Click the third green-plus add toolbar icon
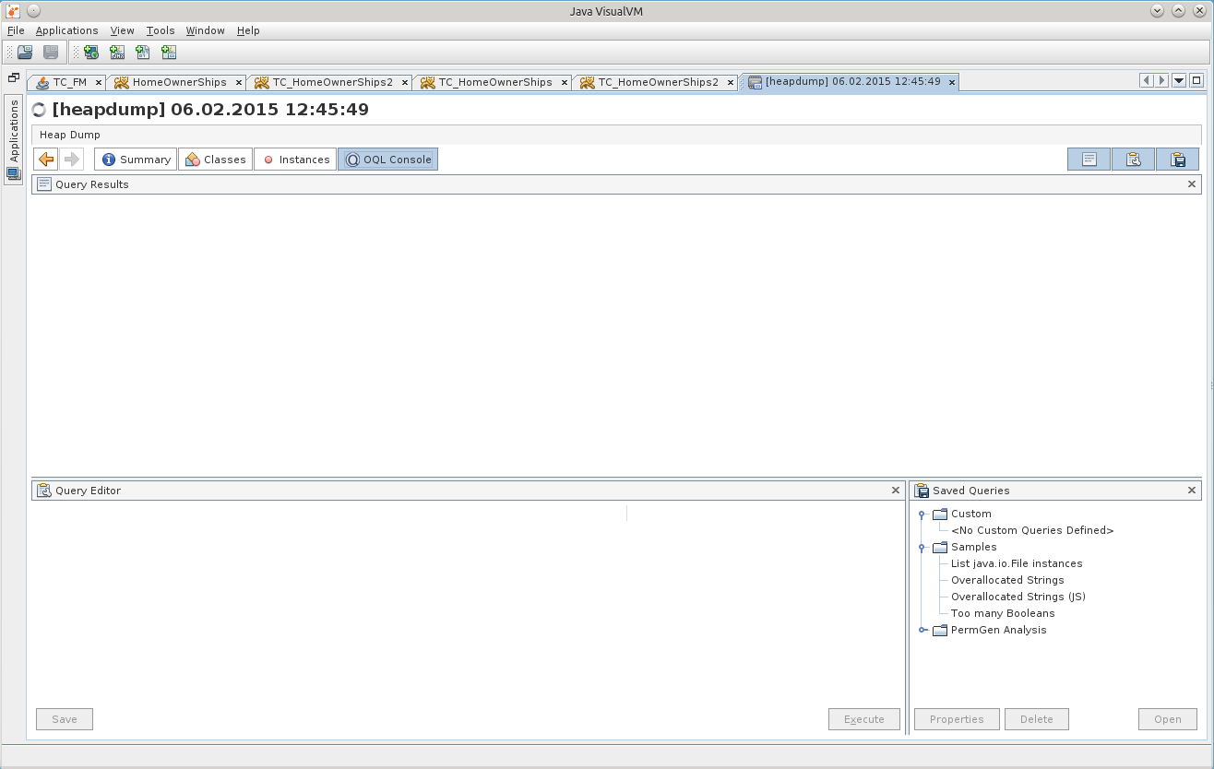This screenshot has height=769, width=1214. coord(142,53)
